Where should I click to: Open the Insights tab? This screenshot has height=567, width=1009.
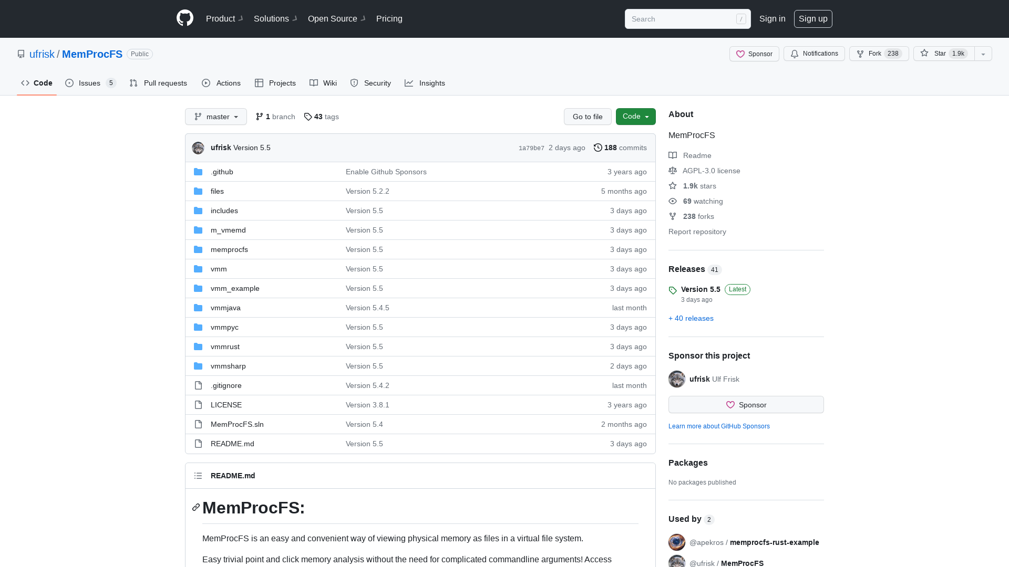(425, 83)
